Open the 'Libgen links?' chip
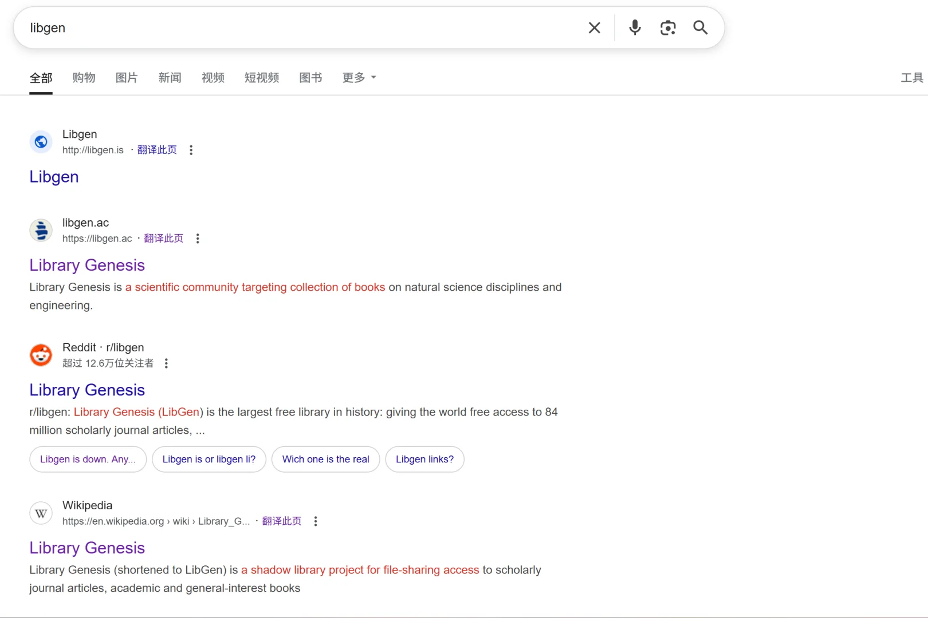 click(424, 459)
